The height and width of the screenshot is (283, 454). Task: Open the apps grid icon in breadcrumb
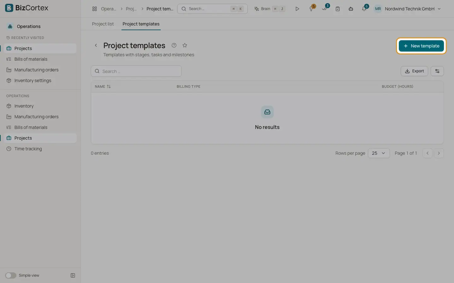click(95, 9)
